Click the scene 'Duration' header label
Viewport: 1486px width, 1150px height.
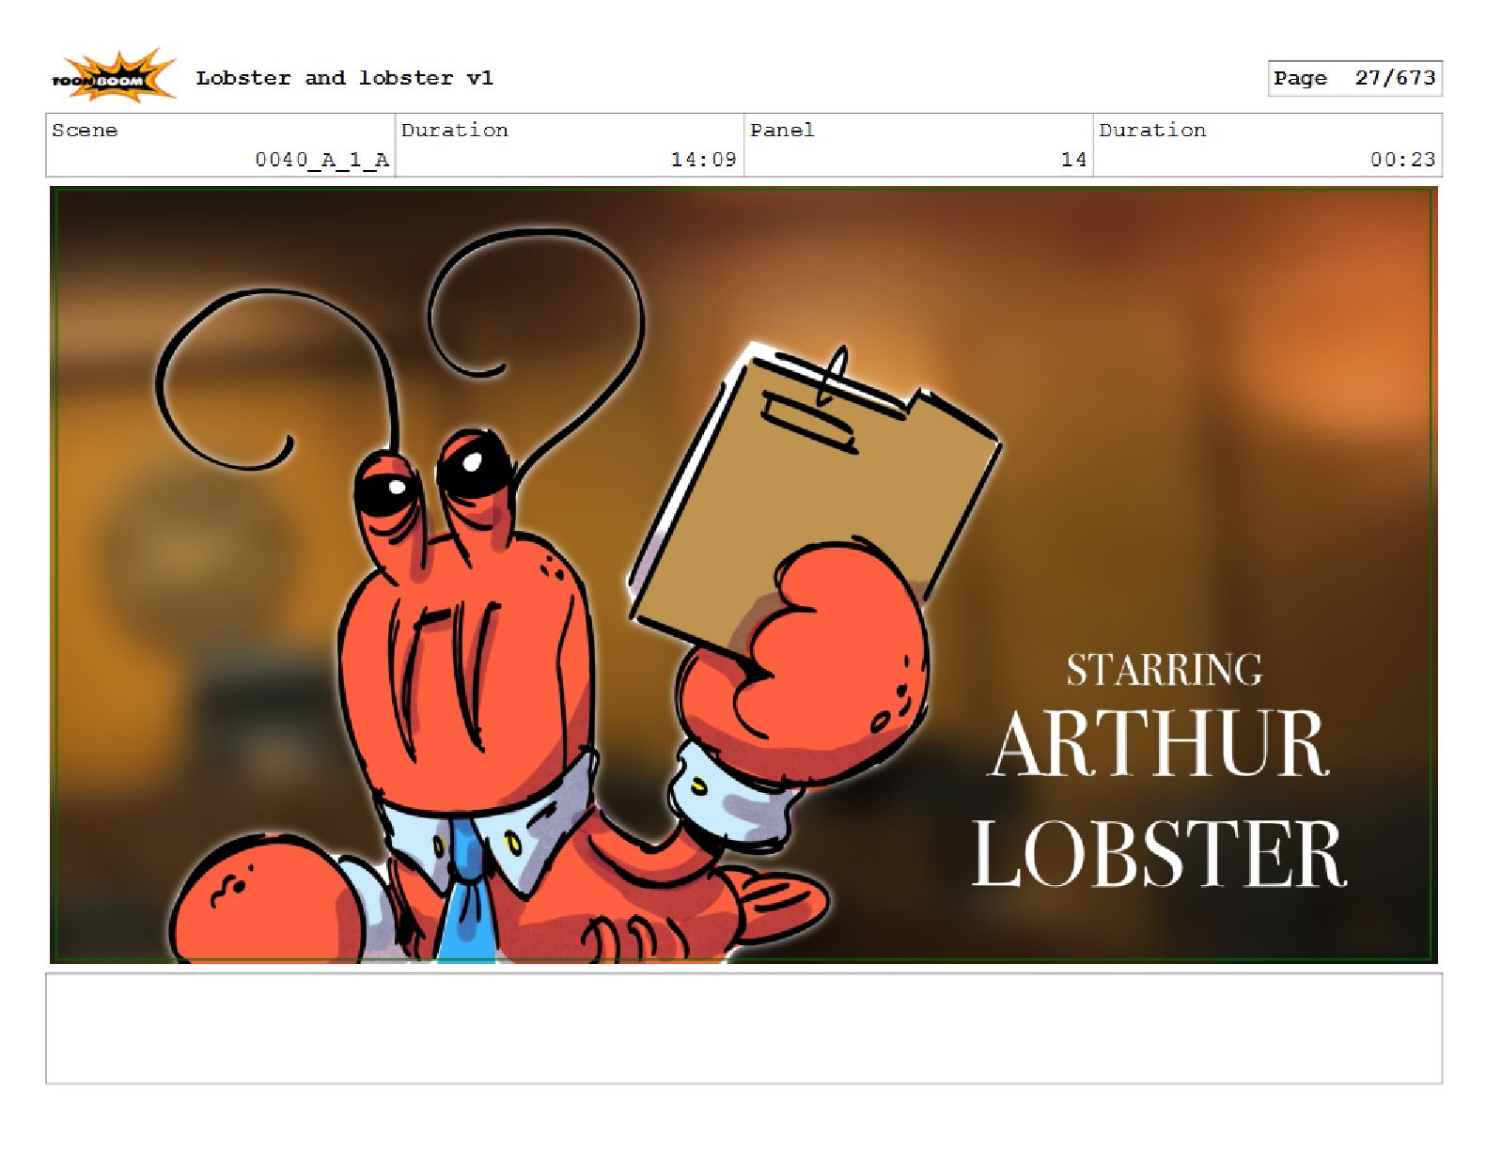coord(454,131)
